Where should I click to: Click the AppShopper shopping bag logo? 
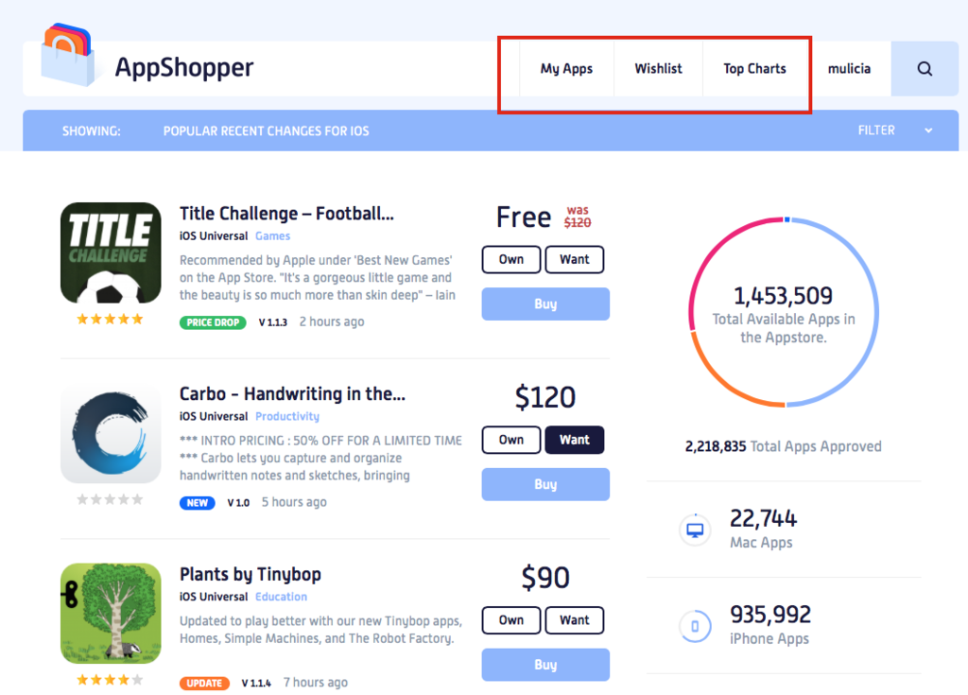68,54
